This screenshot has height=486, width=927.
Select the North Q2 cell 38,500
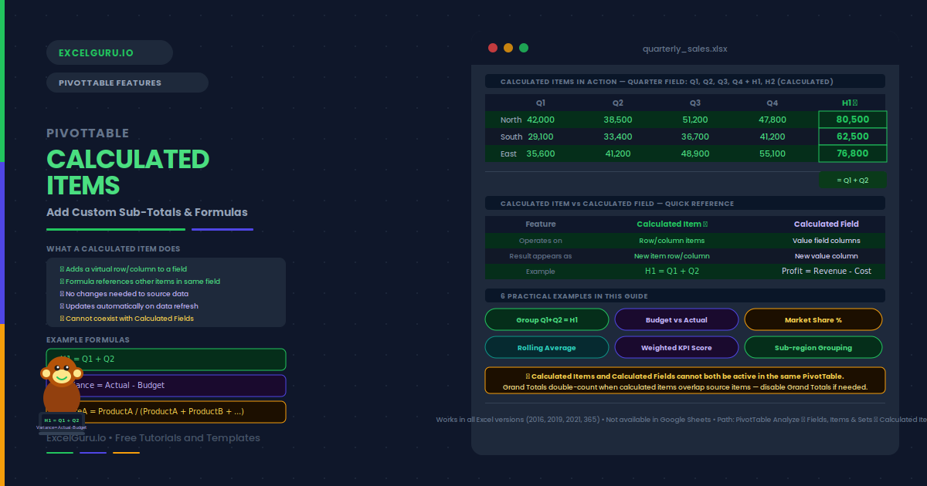pos(618,120)
